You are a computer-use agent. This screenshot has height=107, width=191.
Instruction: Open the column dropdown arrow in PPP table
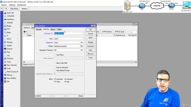(x=136, y=35)
